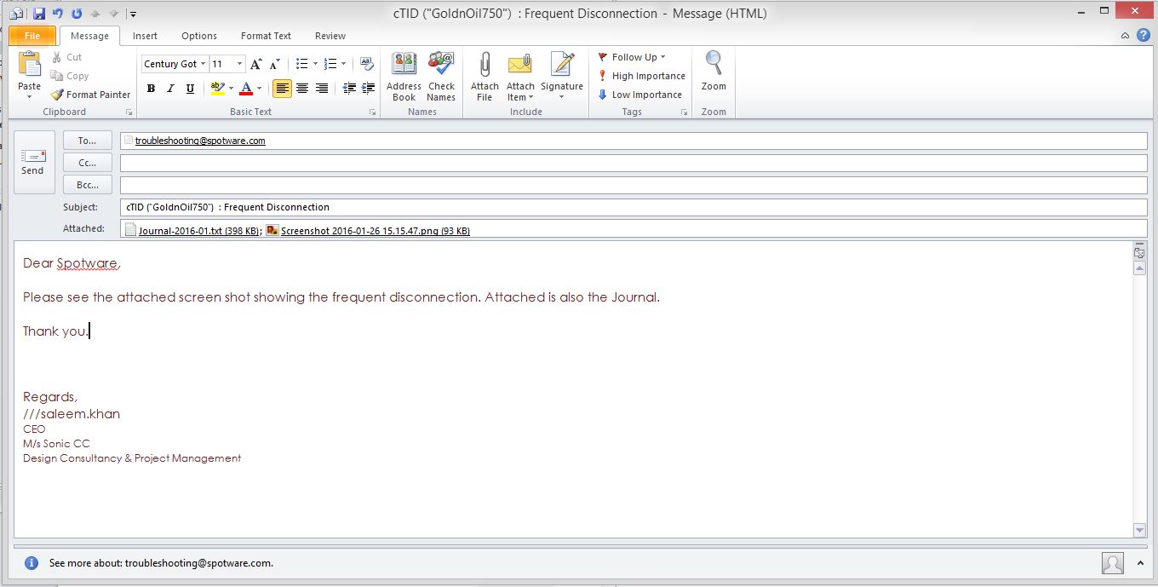Viewport: 1158px width, 587px height.
Task: Apply red font color
Action: [246, 89]
